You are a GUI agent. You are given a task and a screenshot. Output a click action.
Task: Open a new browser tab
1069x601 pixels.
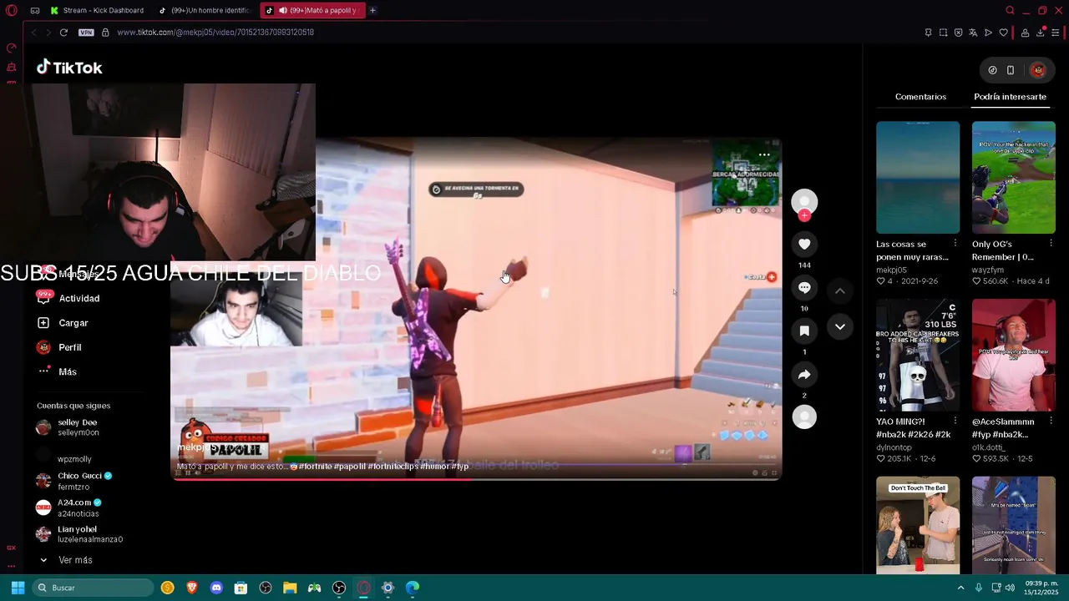coord(372,10)
